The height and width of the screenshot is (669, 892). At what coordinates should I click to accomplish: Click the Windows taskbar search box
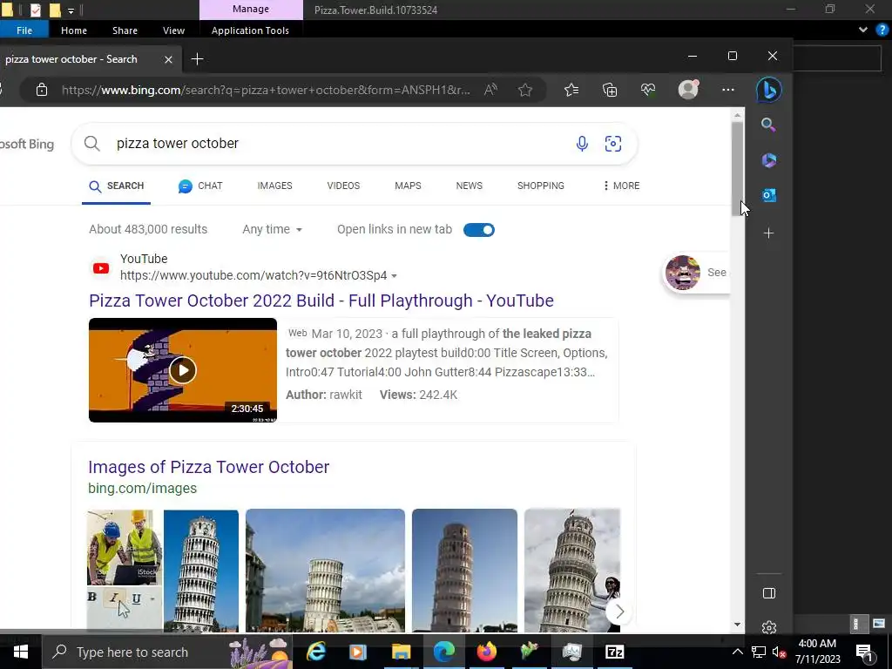(168, 652)
